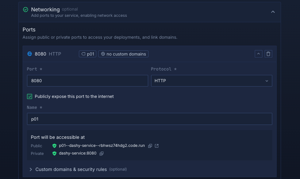Screen dimensions: 300x179
Task: Click the green check icon beside Networking
Action: point(26,9)
